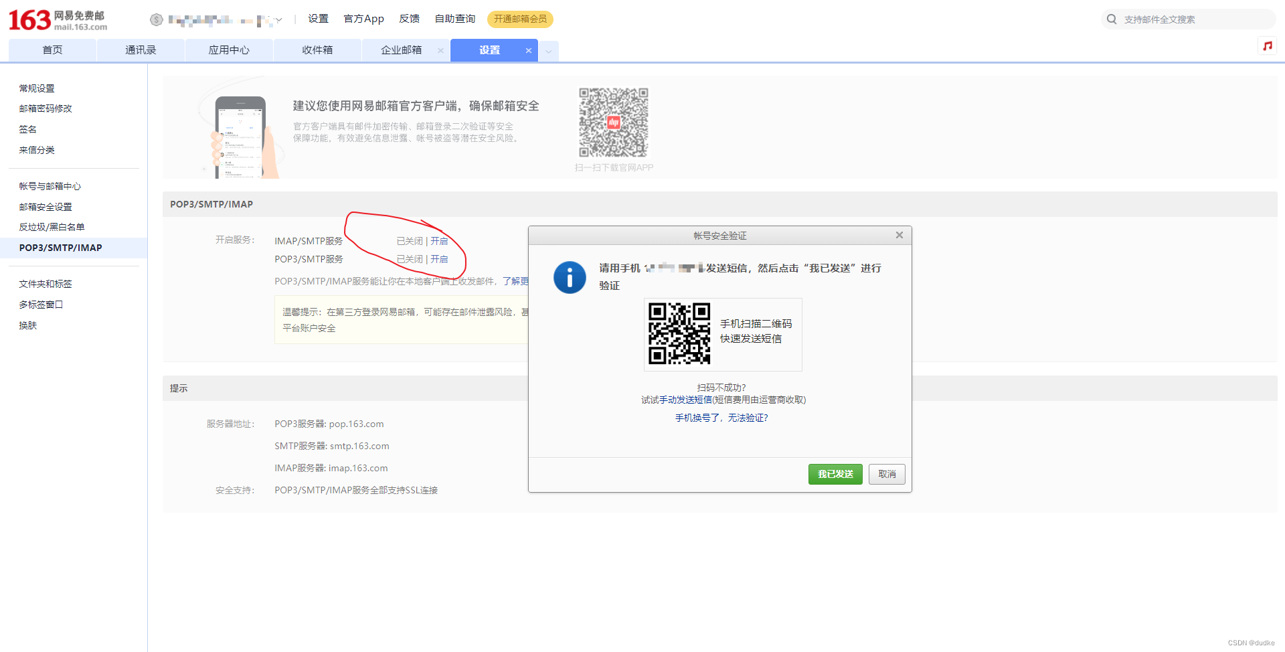The width and height of the screenshot is (1285, 652).
Task: Expand the account dropdown arrow
Action: pos(279,20)
